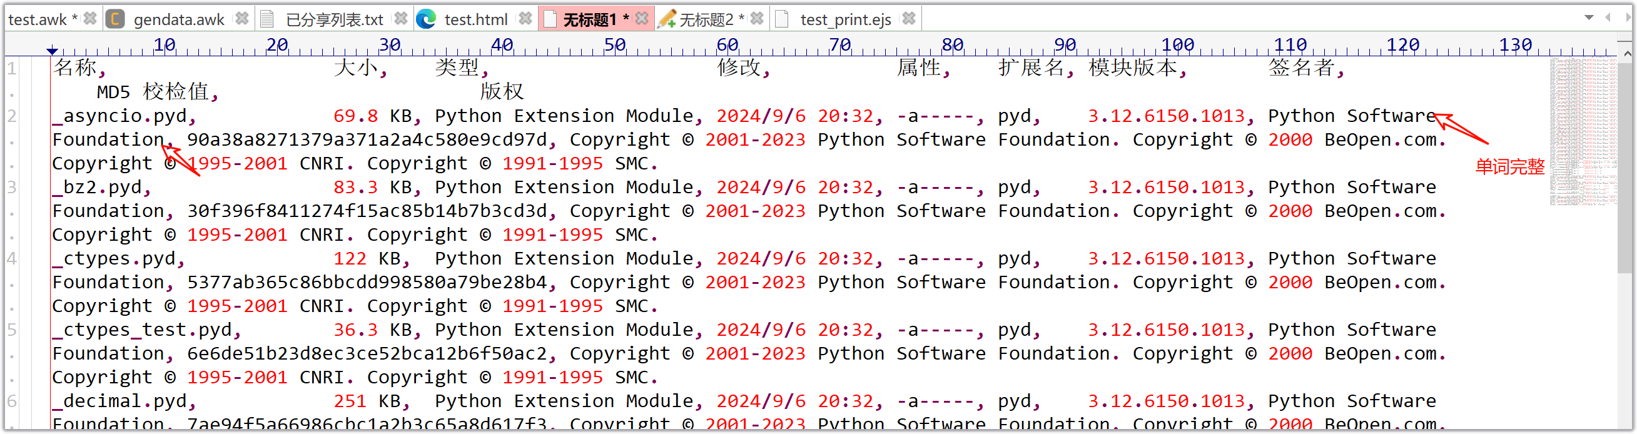Click the 69.8 size value

click(x=356, y=116)
